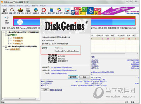Click the DiskGenius app icon in the title bar
This screenshot has height=104, width=141.
pos(2,2)
